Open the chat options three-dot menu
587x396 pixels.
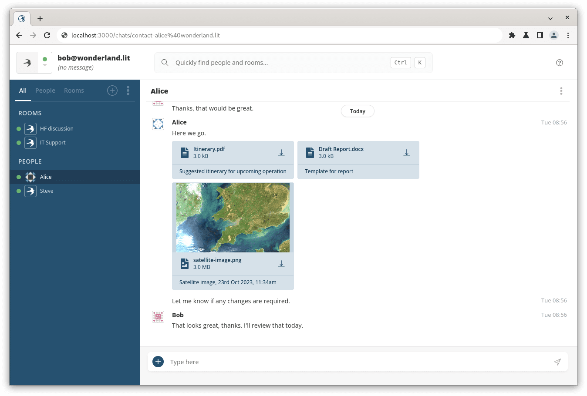561,91
